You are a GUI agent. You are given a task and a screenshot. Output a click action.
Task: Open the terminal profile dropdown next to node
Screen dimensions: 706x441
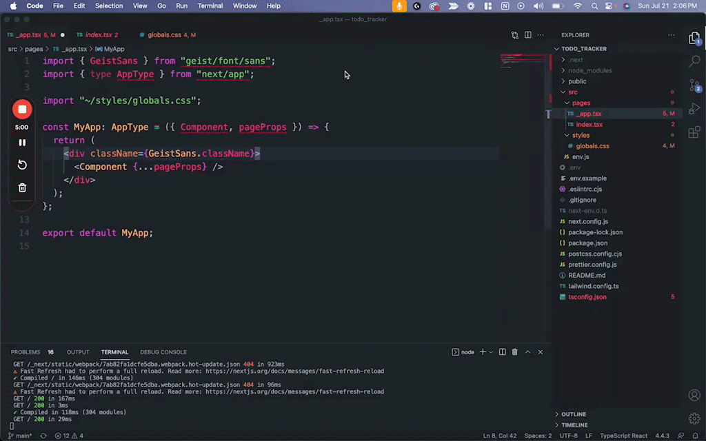(491, 351)
